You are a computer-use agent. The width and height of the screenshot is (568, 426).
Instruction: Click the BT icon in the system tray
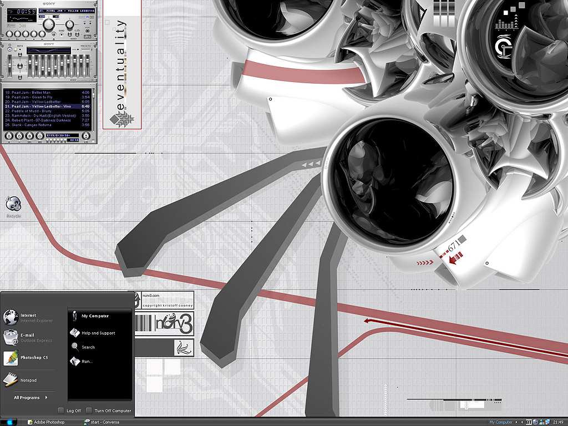click(x=529, y=422)
